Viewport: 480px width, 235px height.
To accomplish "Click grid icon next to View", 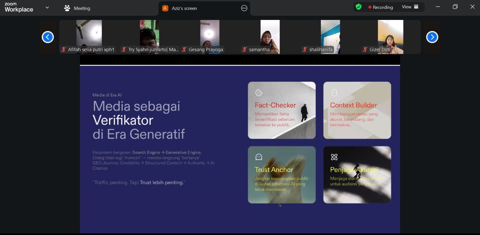I will tap(416, 7).
